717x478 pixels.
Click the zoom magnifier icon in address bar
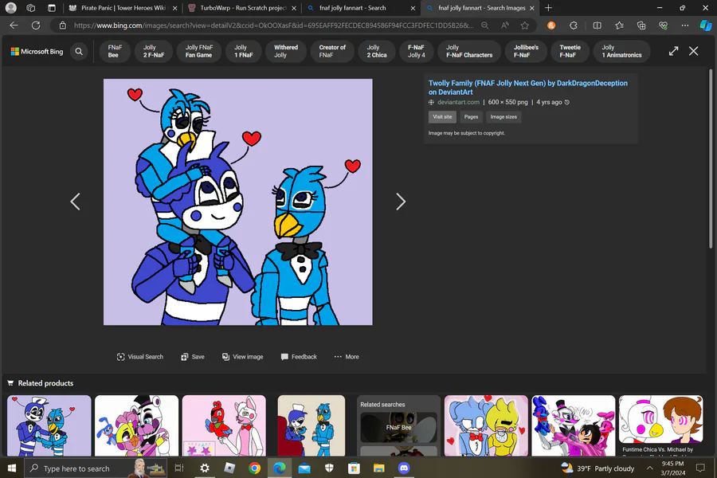tap(484, 25)
